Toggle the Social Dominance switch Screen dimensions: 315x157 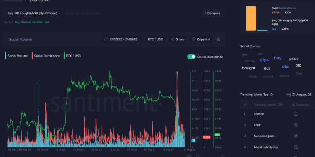191,57
